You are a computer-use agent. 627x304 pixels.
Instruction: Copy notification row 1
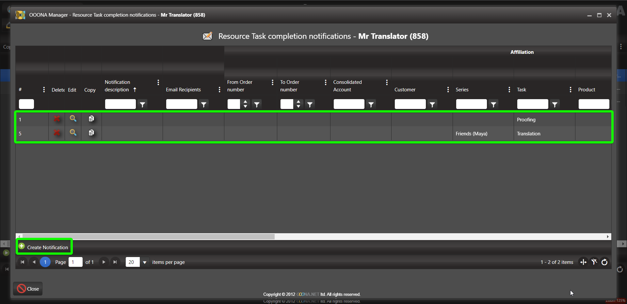pyautogui.click(x=91, y=119)
